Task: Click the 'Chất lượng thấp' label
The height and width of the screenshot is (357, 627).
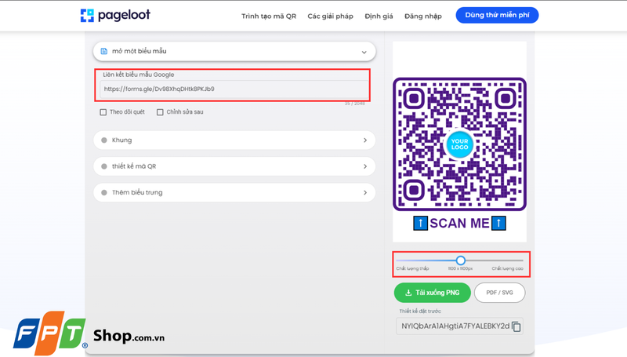Action: pyautogui.click(x=412, y=268)
